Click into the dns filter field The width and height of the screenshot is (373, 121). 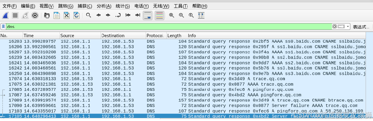169,27
